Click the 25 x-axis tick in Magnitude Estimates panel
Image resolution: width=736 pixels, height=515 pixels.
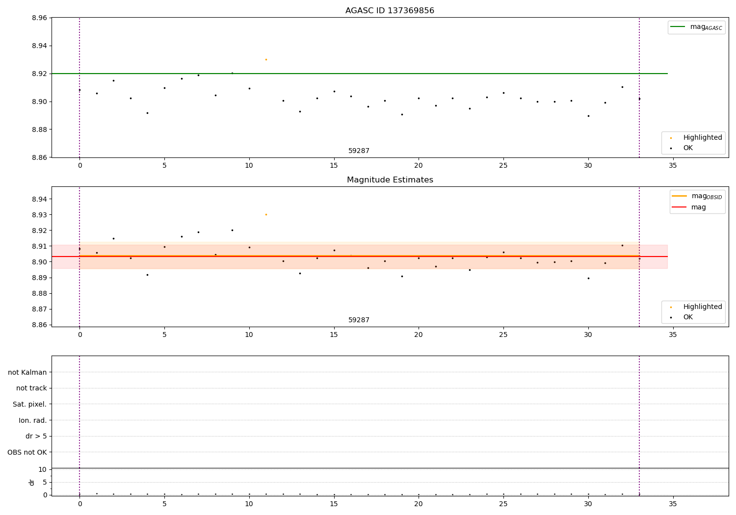[x=503, y=335]
